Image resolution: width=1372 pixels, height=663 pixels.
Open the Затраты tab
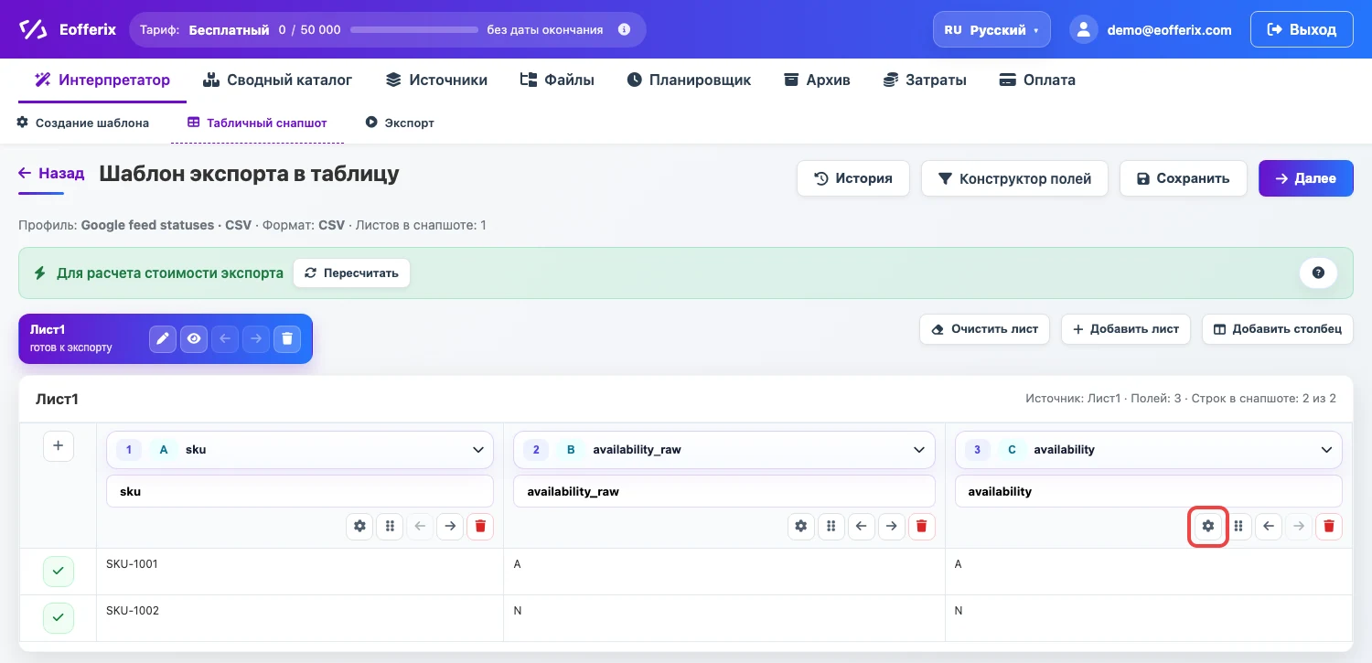(x=925, y=80)
